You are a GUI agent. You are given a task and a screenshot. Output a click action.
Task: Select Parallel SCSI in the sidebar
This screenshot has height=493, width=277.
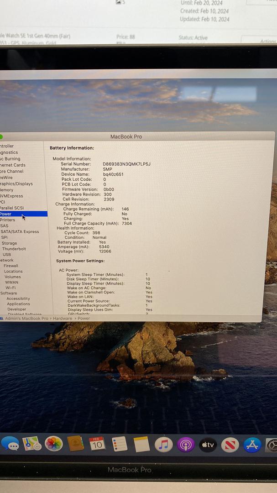coord(11,208)
